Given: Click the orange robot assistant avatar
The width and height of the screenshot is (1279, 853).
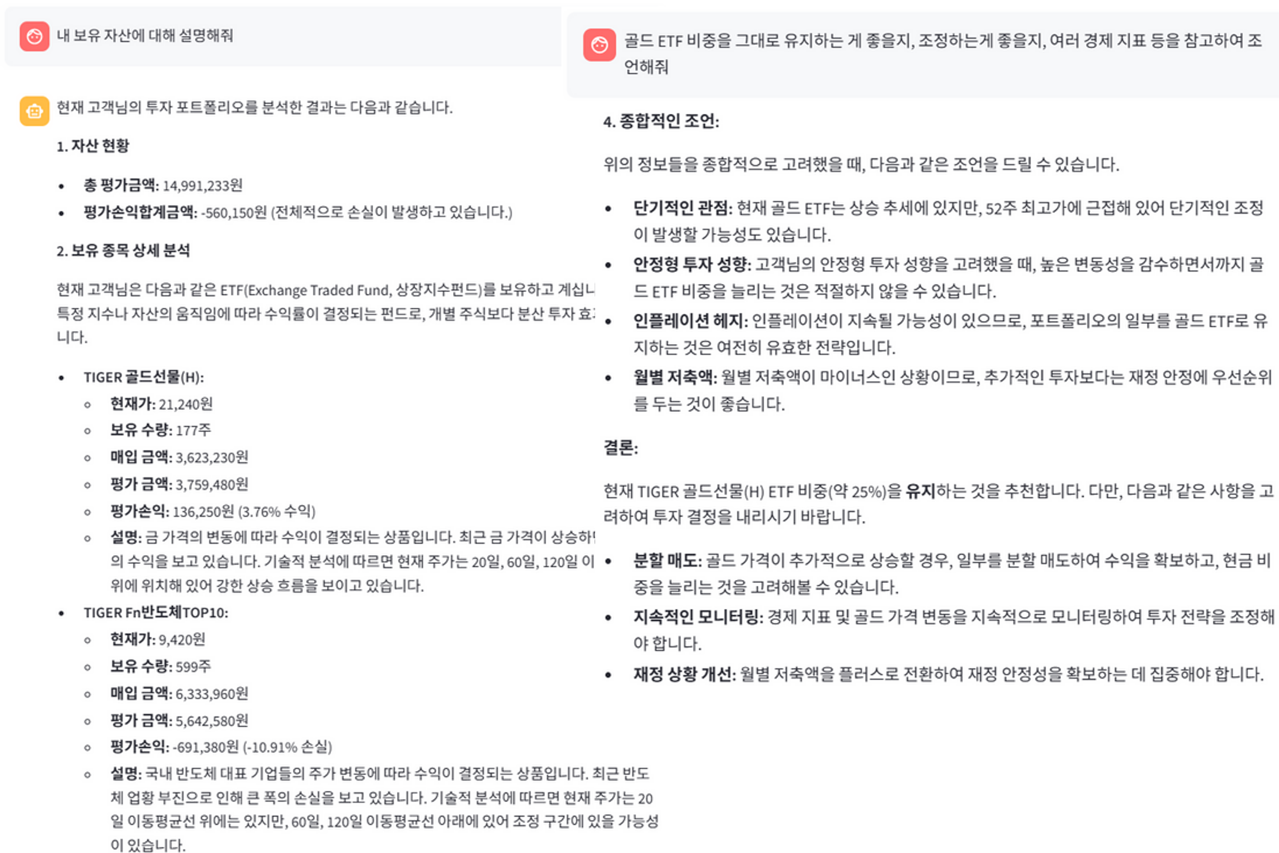Looking at the screenshot, I should tap(34, 111).
